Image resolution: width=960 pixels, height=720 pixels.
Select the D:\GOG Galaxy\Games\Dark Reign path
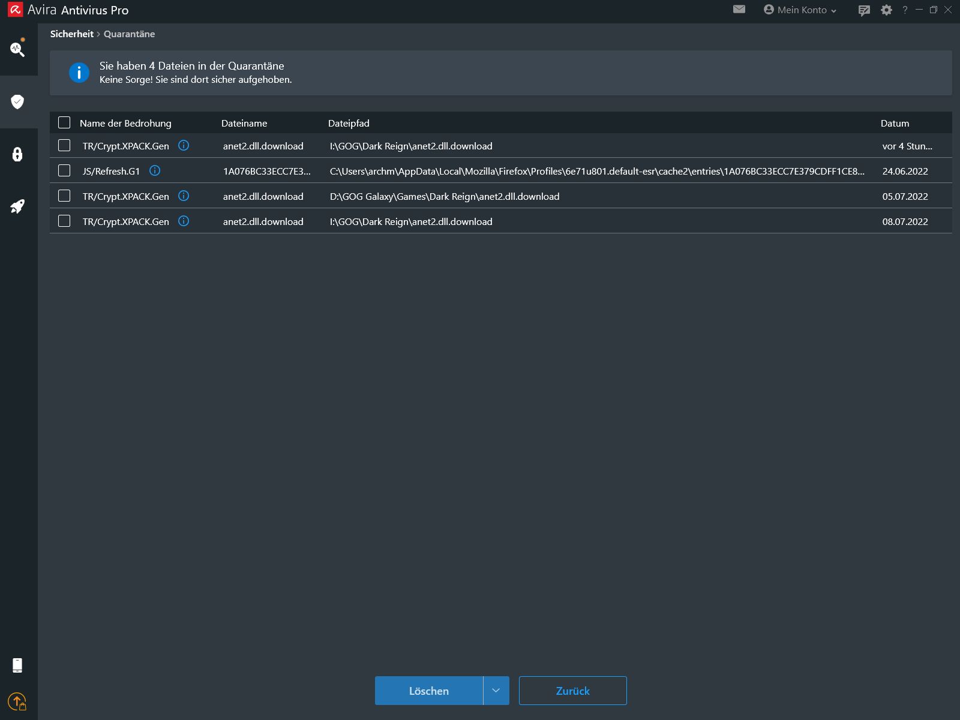(x=445, y=196)
